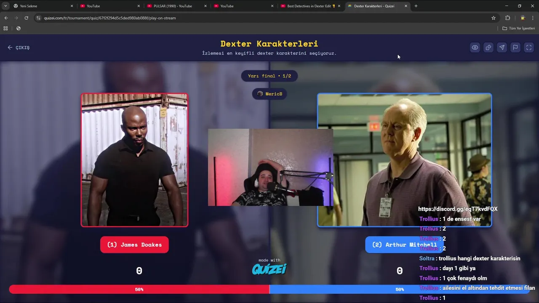Viewport: 539px width, 303px height.
Task: Click Trollius message 'dayı 1 gibi ya'
Action: click(448, 268)
